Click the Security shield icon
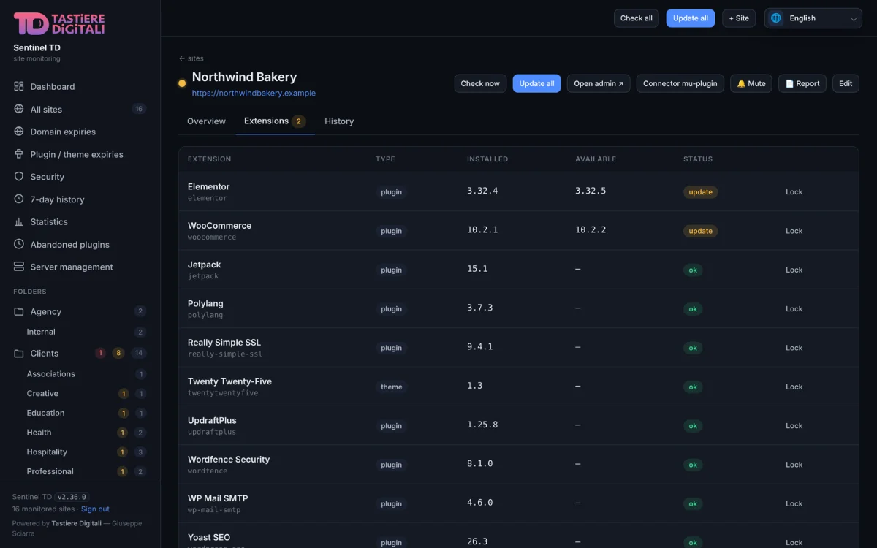The width and height of the screenshot is (877, 548). tap(19, 177)
